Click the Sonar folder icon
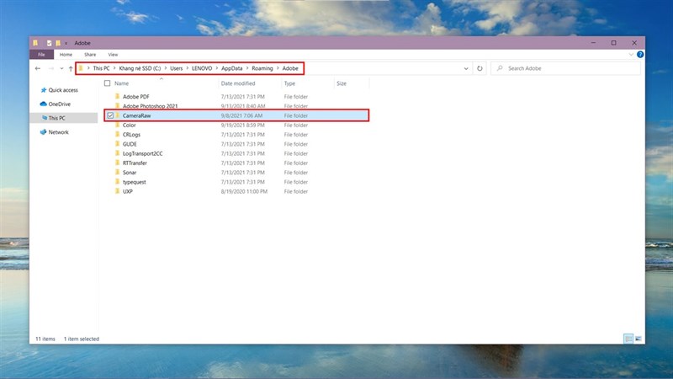 point(117,173)
